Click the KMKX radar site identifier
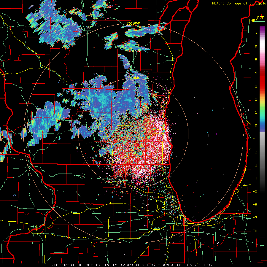This screenshot has height=267, width=267. (168, 265)
